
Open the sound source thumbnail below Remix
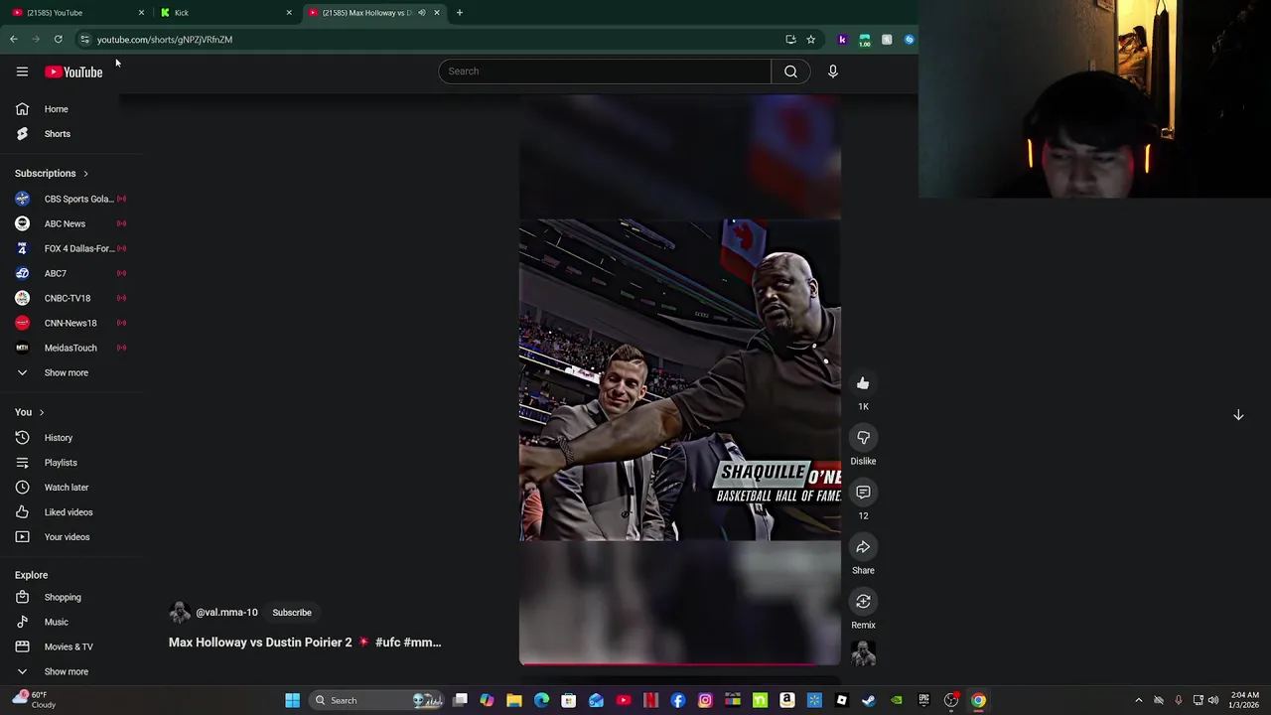pos(863,652)
